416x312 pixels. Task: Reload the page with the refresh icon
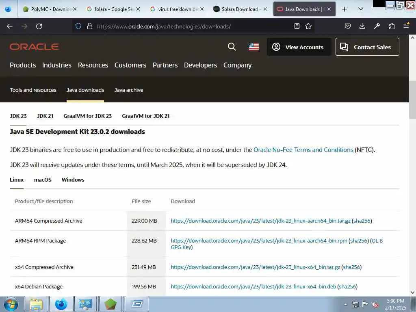[x=39, y=26]
